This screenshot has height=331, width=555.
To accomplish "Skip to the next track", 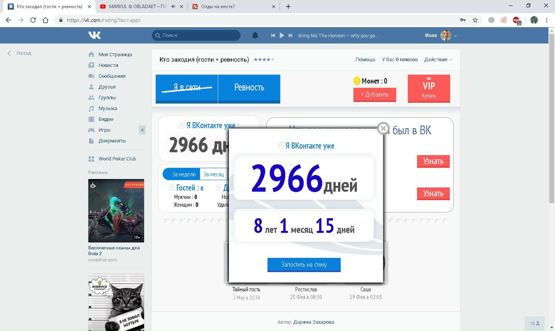I will click(291, 36).
